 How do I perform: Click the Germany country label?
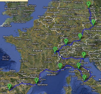pos(74,19)
